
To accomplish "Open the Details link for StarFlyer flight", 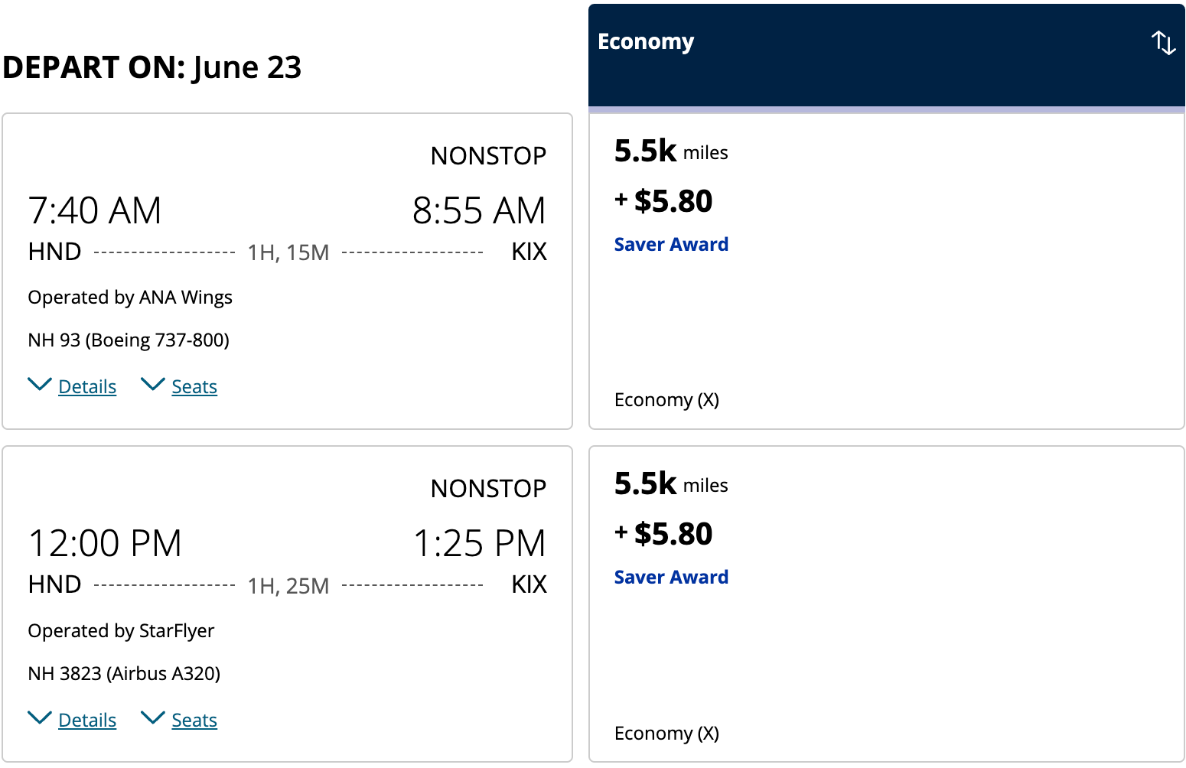I will tap(87, 721).
